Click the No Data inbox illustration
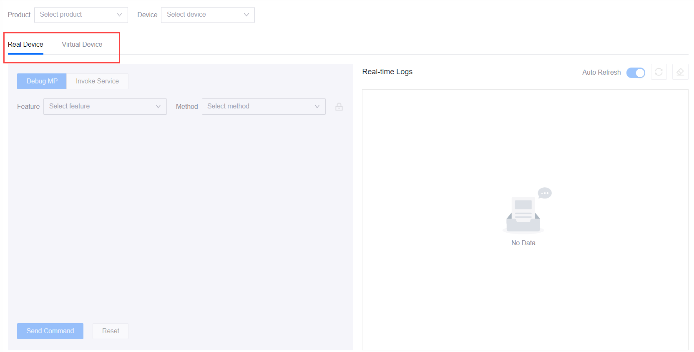 [x=523, y=213]
